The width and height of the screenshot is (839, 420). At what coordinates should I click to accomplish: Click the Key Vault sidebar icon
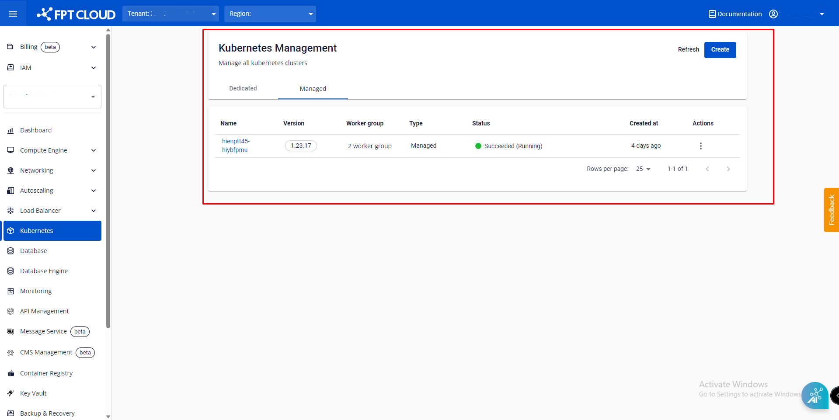tap(10, 393)
